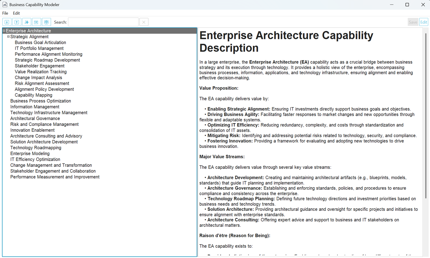Select Technology Infrastructure Management
The height and width of the screenshot is (258, 430).
(49, 113)
